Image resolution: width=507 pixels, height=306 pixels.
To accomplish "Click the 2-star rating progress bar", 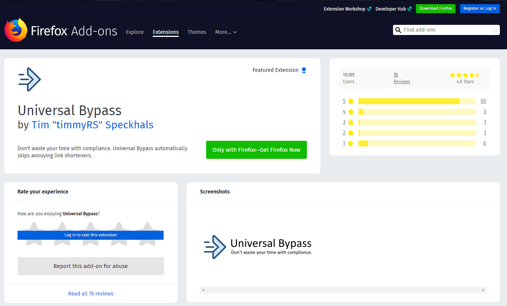I will (x=417, y=133).
